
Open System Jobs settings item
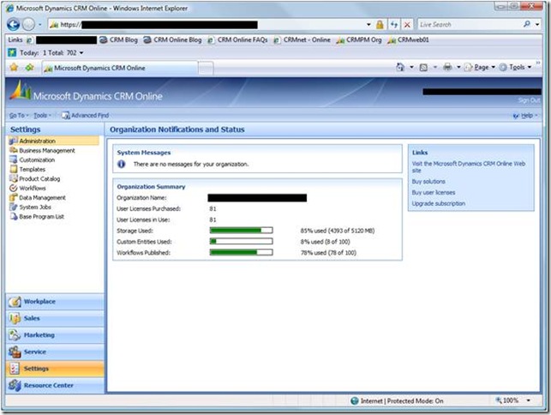[35, 207]
